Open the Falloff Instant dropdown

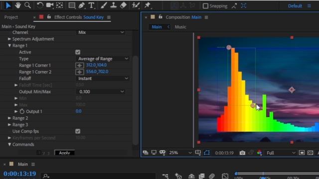103,79
